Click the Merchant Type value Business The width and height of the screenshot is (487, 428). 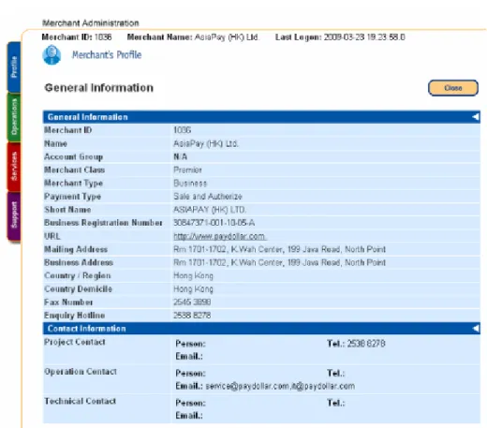pyautogui.click(x=190, y=184)
